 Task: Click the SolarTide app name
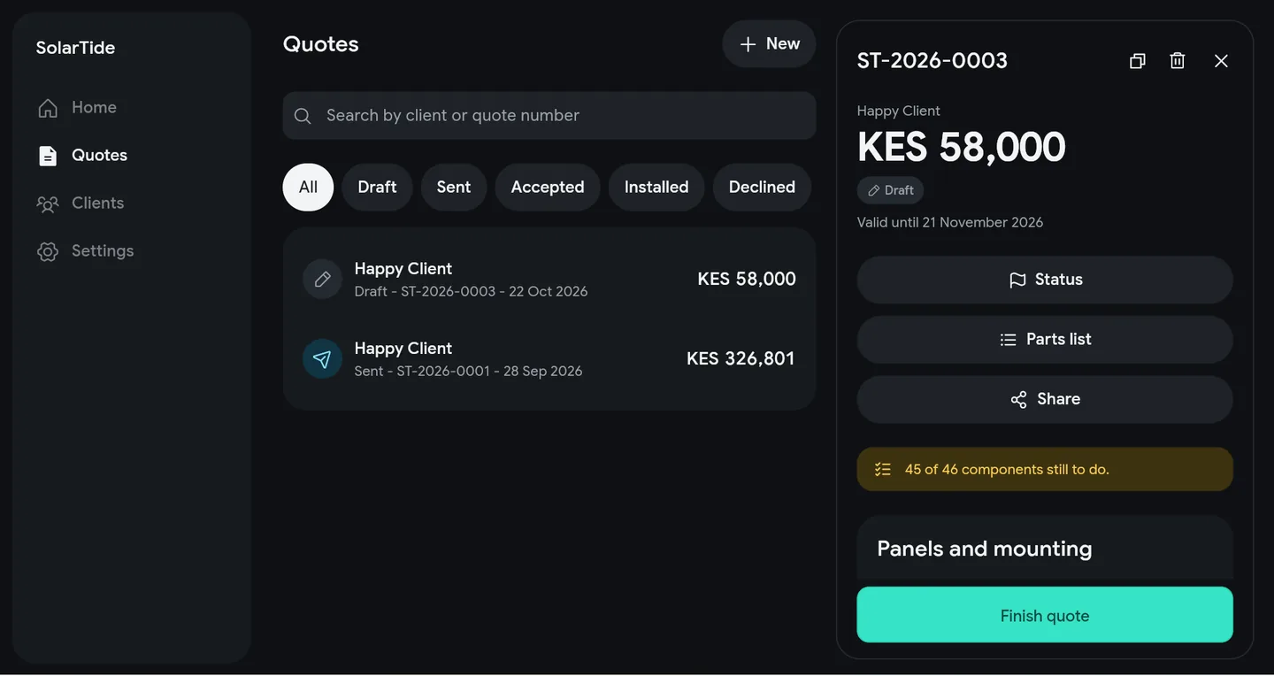point(75,48)
